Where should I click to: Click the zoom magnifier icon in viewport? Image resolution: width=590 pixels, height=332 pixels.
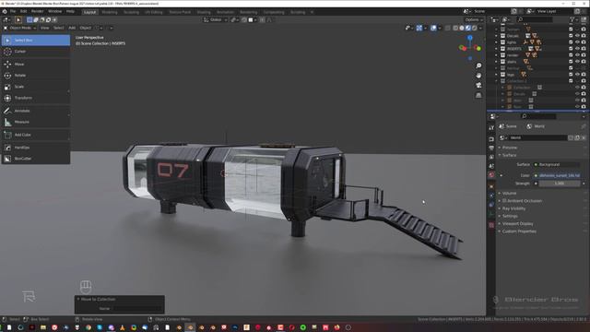[478, 65]
